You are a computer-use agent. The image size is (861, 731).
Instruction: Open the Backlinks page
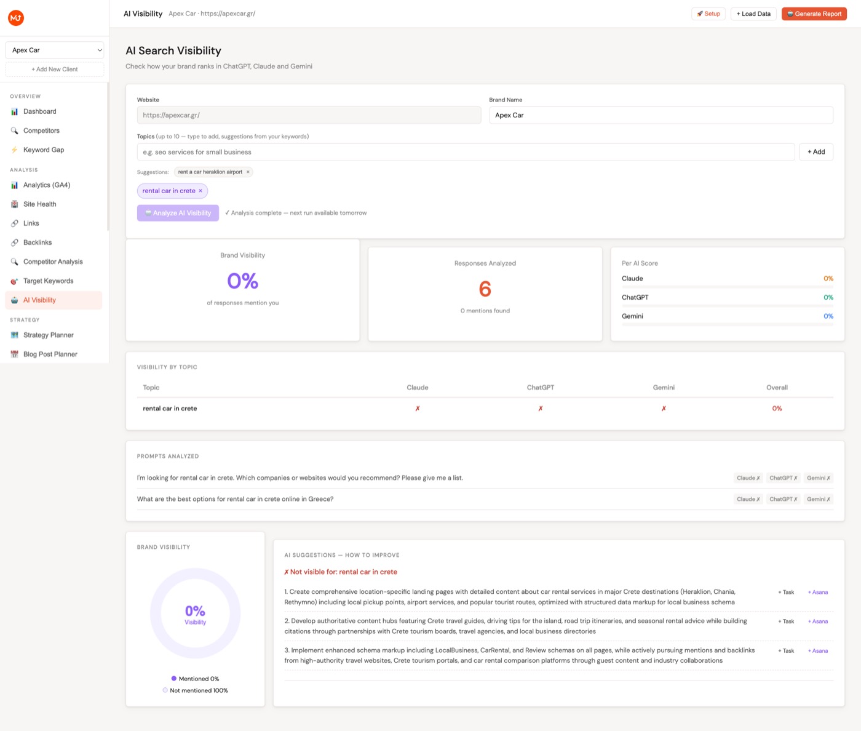coord(54,242)
